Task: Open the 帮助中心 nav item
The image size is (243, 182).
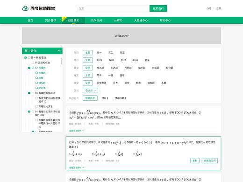Action: point(165,21)
